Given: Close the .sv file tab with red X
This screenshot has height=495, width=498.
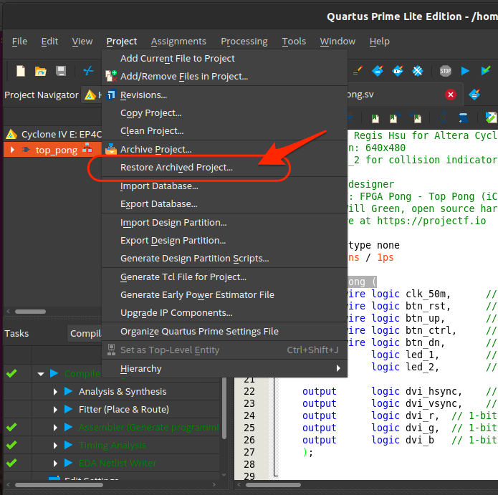Looking at the screenshot, I should (451, 95).
